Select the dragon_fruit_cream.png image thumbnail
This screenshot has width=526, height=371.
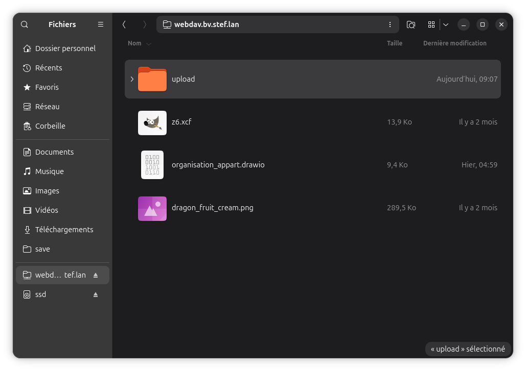click(152, 209)
